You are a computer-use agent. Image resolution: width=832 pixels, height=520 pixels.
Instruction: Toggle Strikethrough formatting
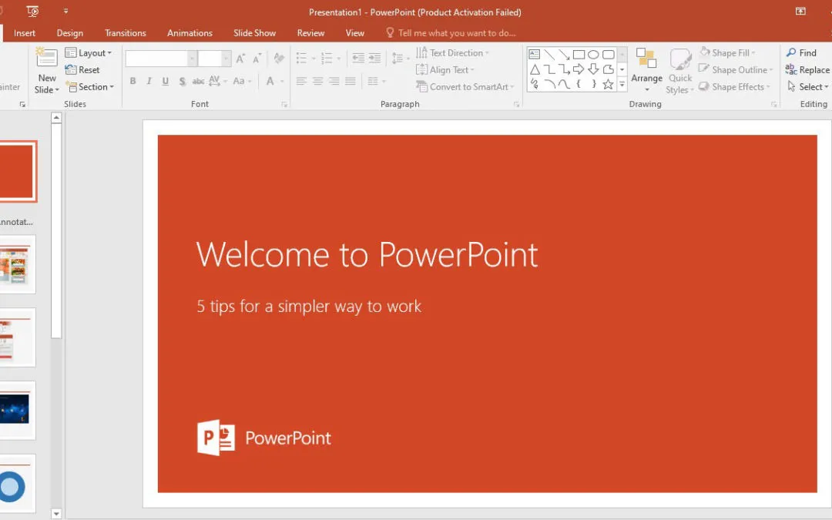point(198,81)
